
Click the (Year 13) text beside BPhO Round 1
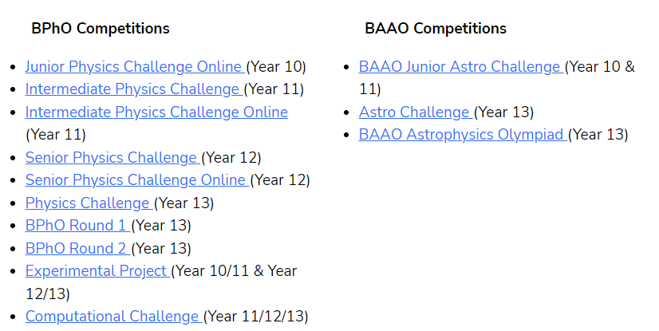pyautogui.click(x=161, y=226)
